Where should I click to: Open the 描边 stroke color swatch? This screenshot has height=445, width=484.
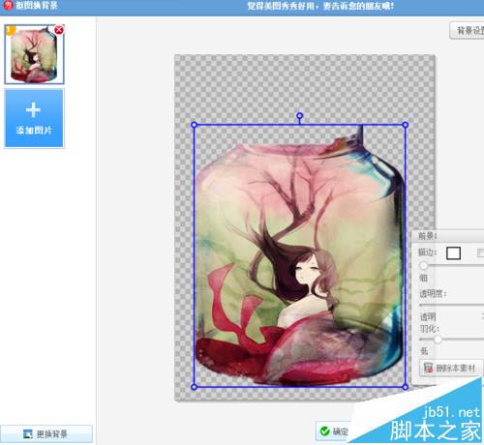point(453,253)
